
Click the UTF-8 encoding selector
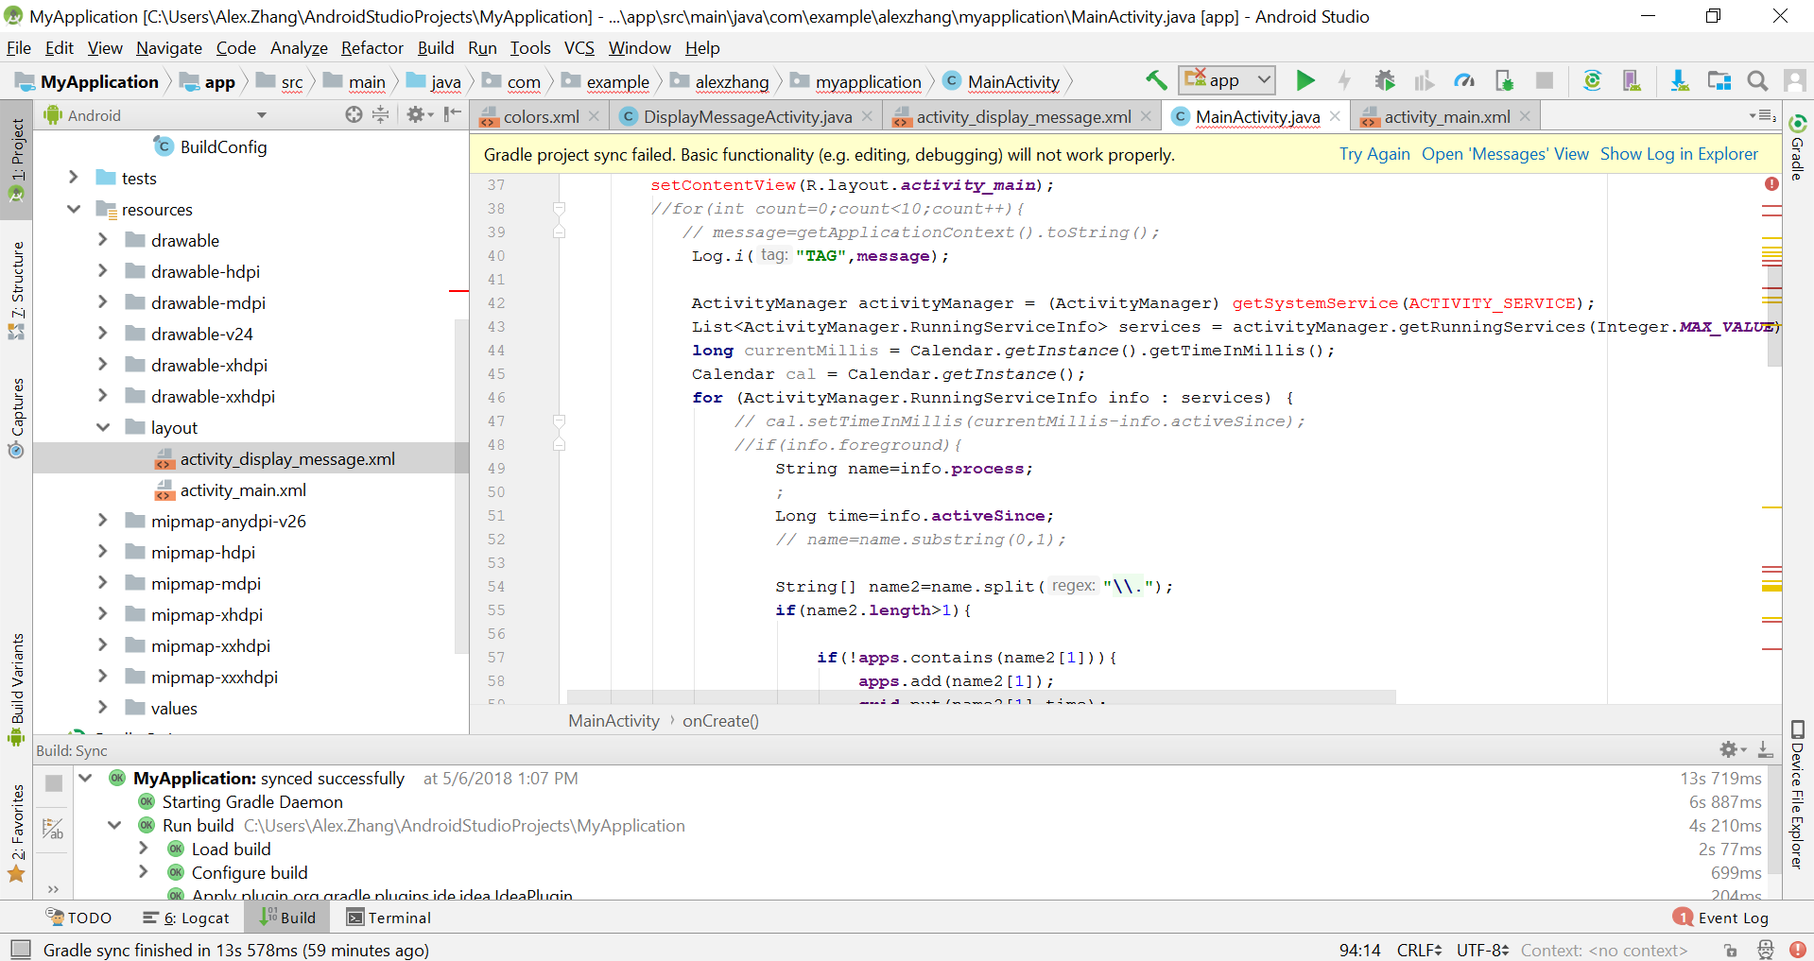[1482, 950]
